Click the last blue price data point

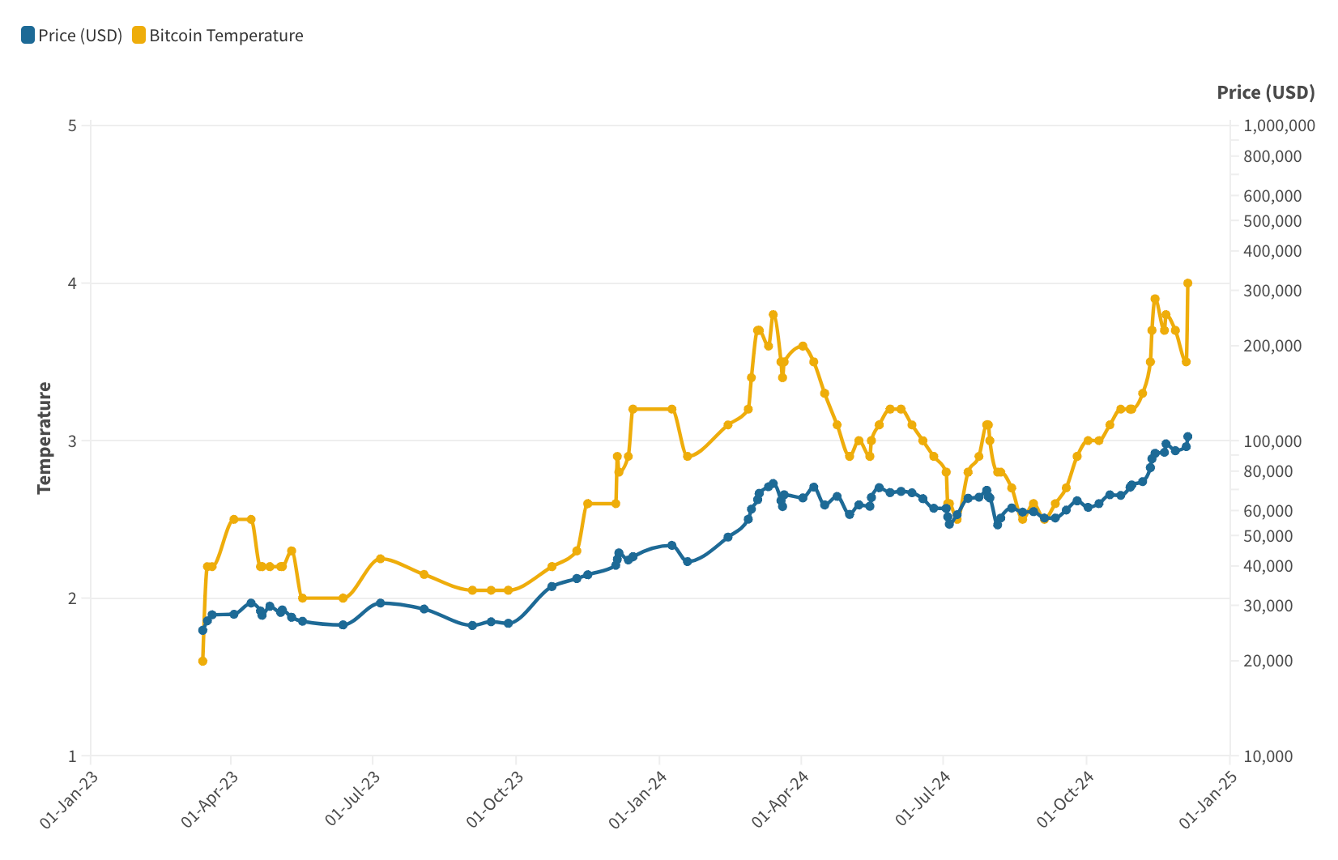pos(1188,436)
